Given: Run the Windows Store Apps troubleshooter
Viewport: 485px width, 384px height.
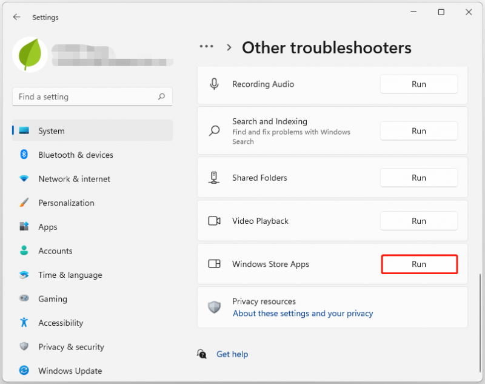Looking at the screenshot, I should 420,264.
